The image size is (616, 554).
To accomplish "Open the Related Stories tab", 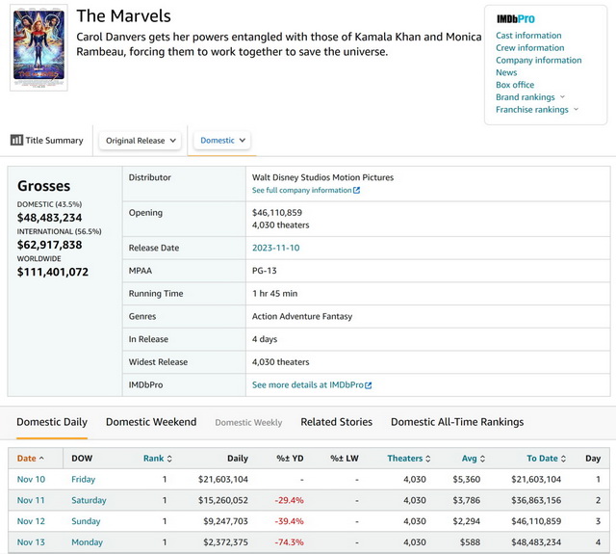I will coord(336,422).
